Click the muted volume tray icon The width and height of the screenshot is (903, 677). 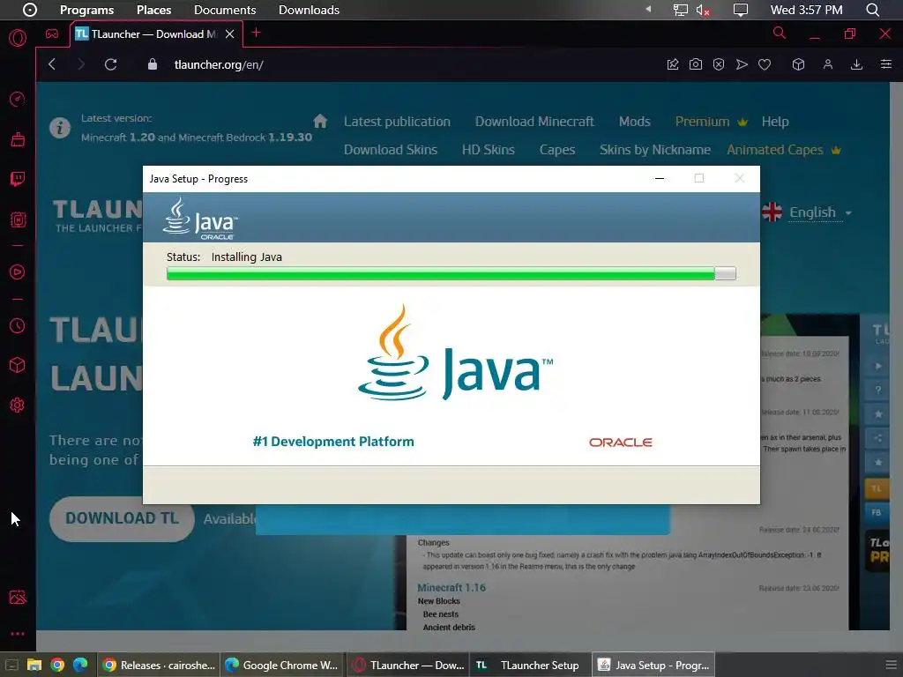point(703,10)
